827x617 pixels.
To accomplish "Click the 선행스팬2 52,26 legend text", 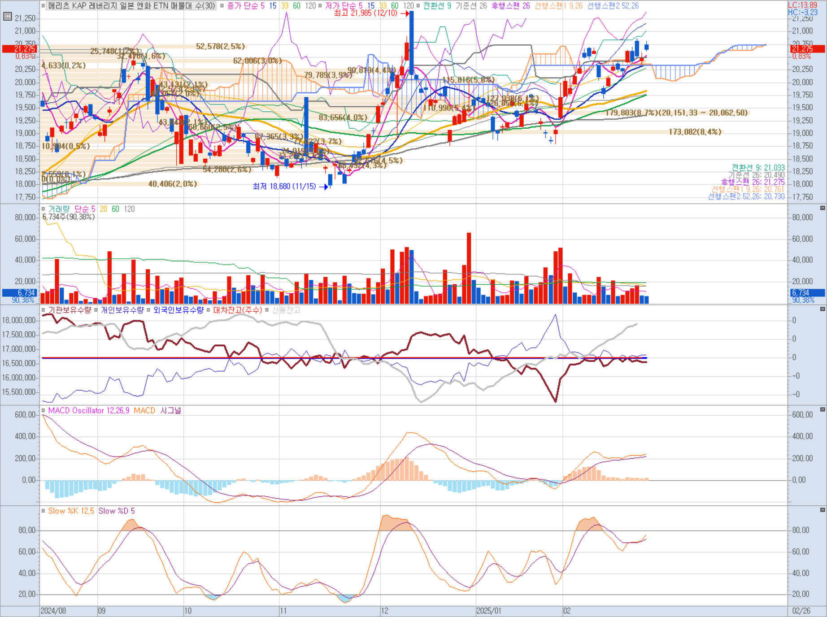I will point(613,6).
